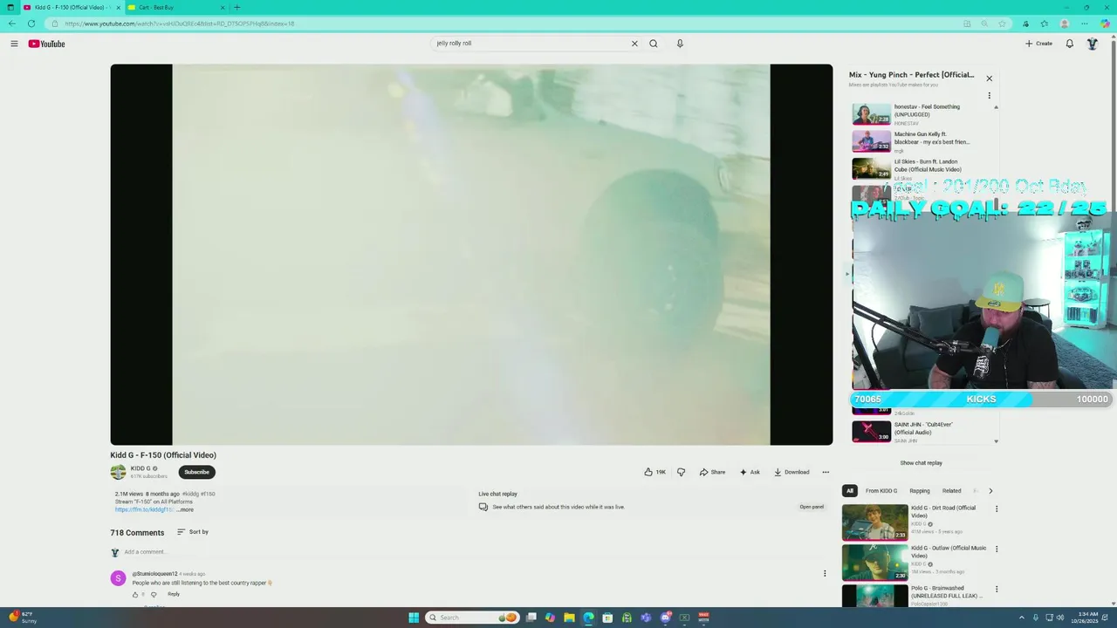Open File Explorer from the taskbar
Screen dimensions: 1117x628
(569, 618)
